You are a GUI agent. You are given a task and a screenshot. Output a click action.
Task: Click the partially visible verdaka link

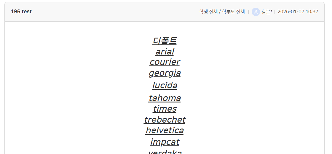[x=165, y=152]
